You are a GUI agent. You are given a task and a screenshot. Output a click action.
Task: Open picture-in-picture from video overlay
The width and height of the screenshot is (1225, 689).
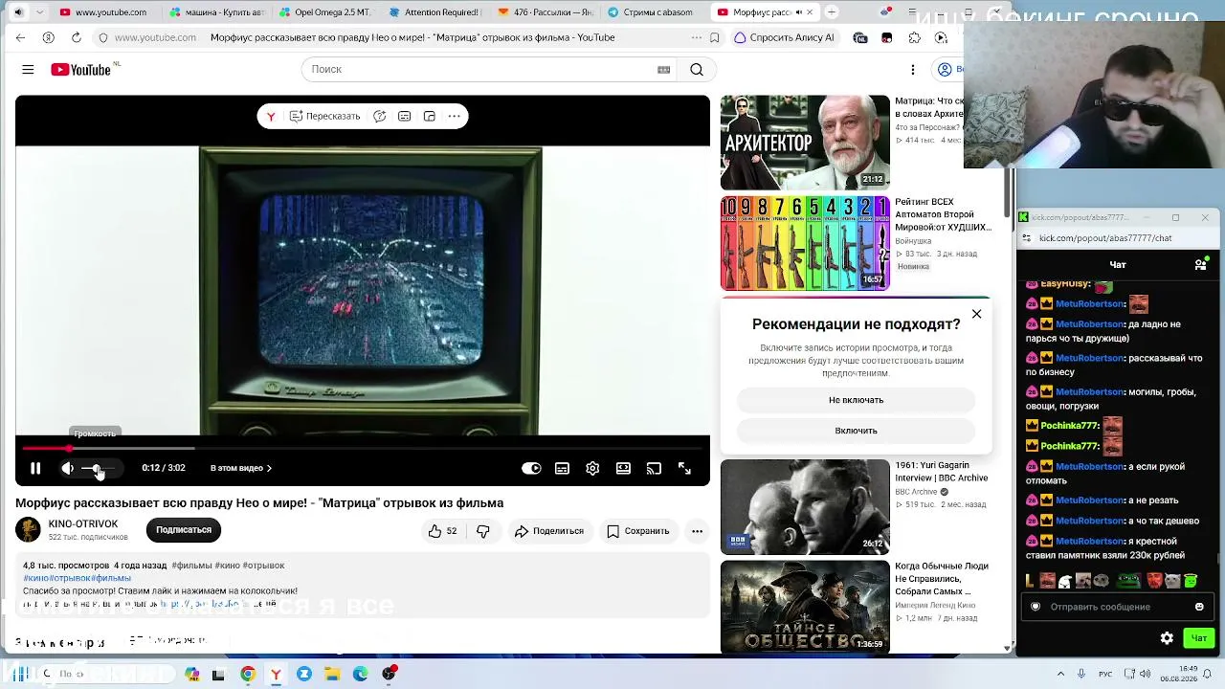[x=430, y=116]
